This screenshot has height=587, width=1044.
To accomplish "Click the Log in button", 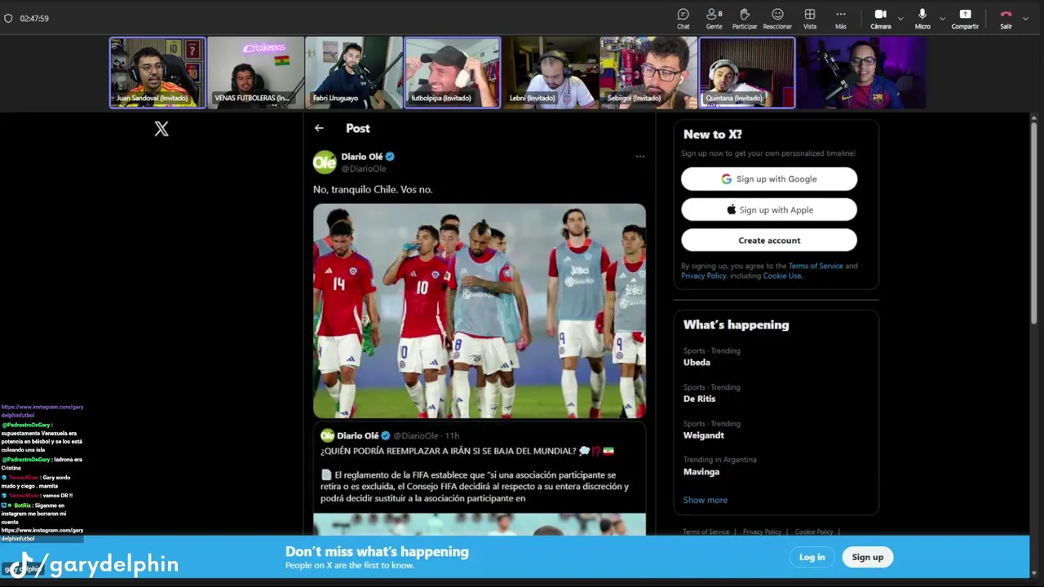I will coord(812,557).
